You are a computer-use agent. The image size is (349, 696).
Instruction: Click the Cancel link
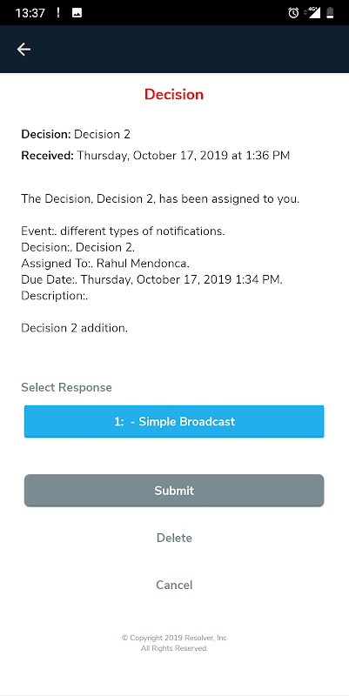174,585
